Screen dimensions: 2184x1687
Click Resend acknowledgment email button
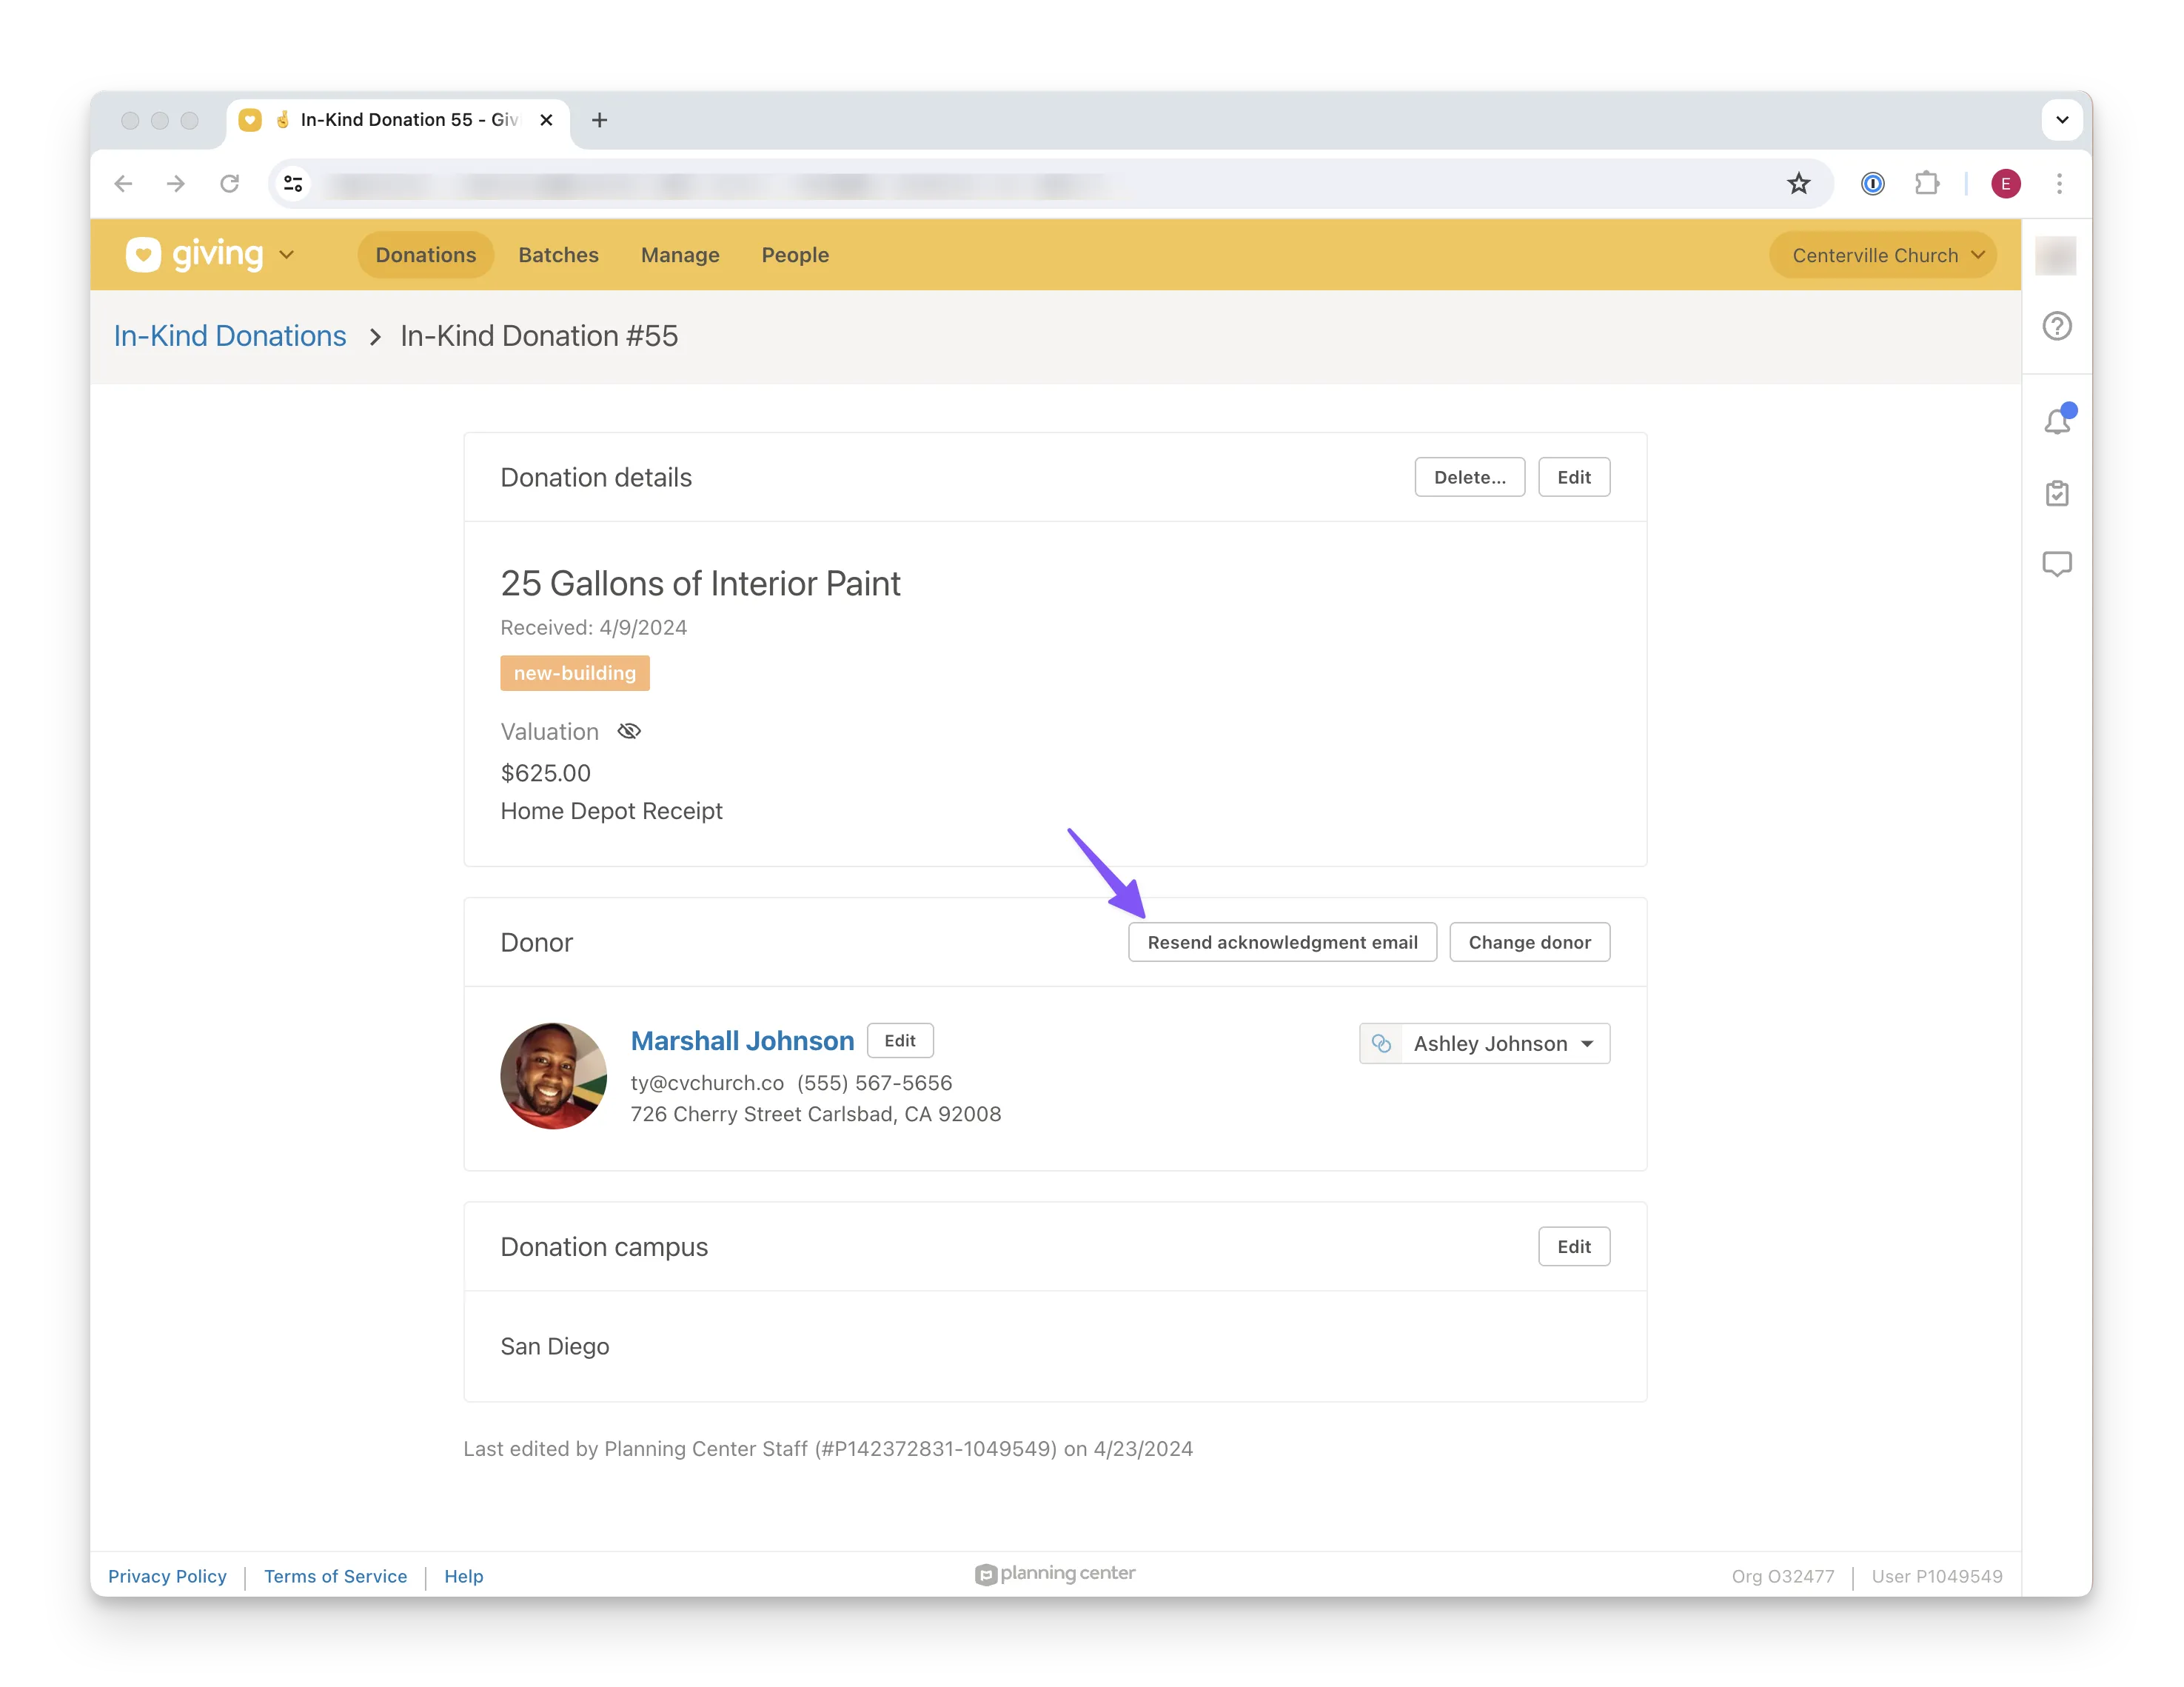coord(1282,943)
